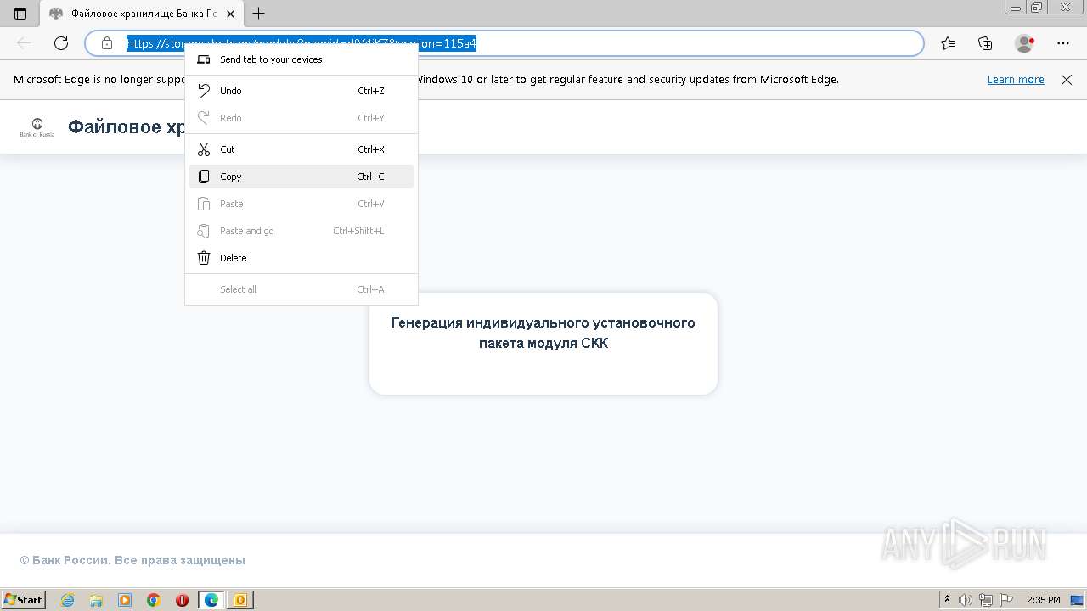Open network connection tray icon

[986, 600]
